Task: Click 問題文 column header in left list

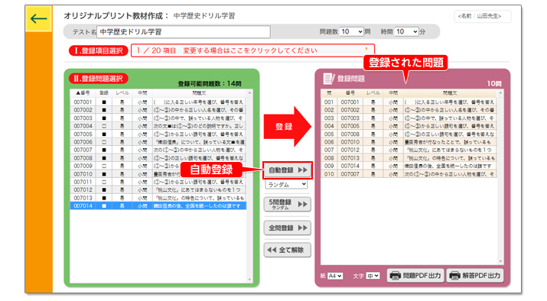Action: point(199,93)
